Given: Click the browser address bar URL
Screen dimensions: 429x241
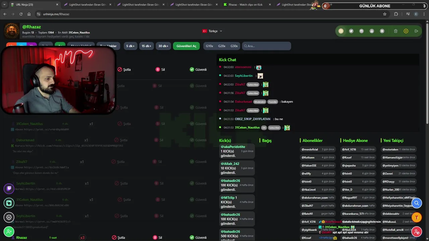Looking at the screenshot, I should click(56, 14).
